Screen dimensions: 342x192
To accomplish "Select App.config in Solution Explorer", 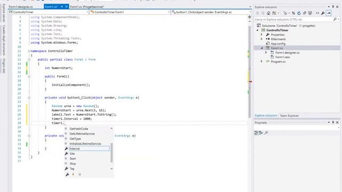I will pos(278,44).
